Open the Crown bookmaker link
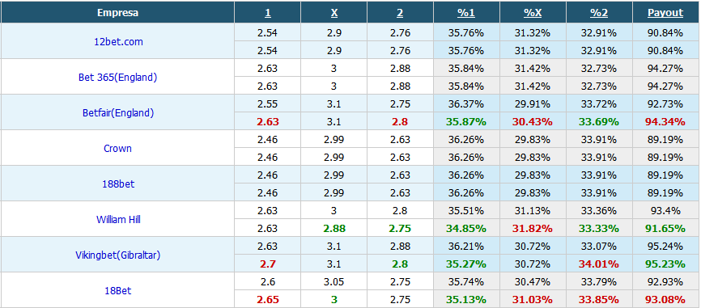Viewport: 701px width, 308px height. click(117, 148)
